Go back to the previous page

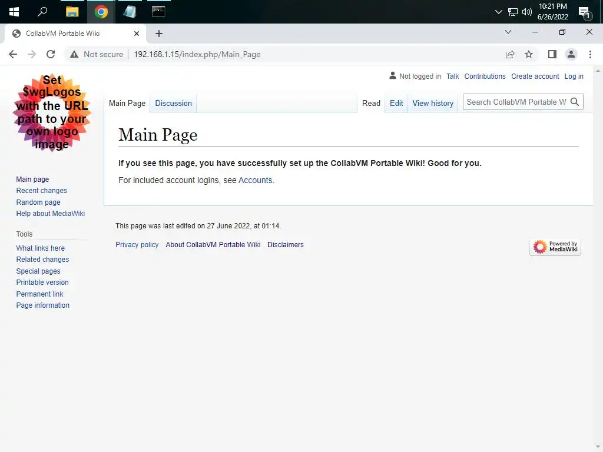pyautogui.click(x=13, y=54)
